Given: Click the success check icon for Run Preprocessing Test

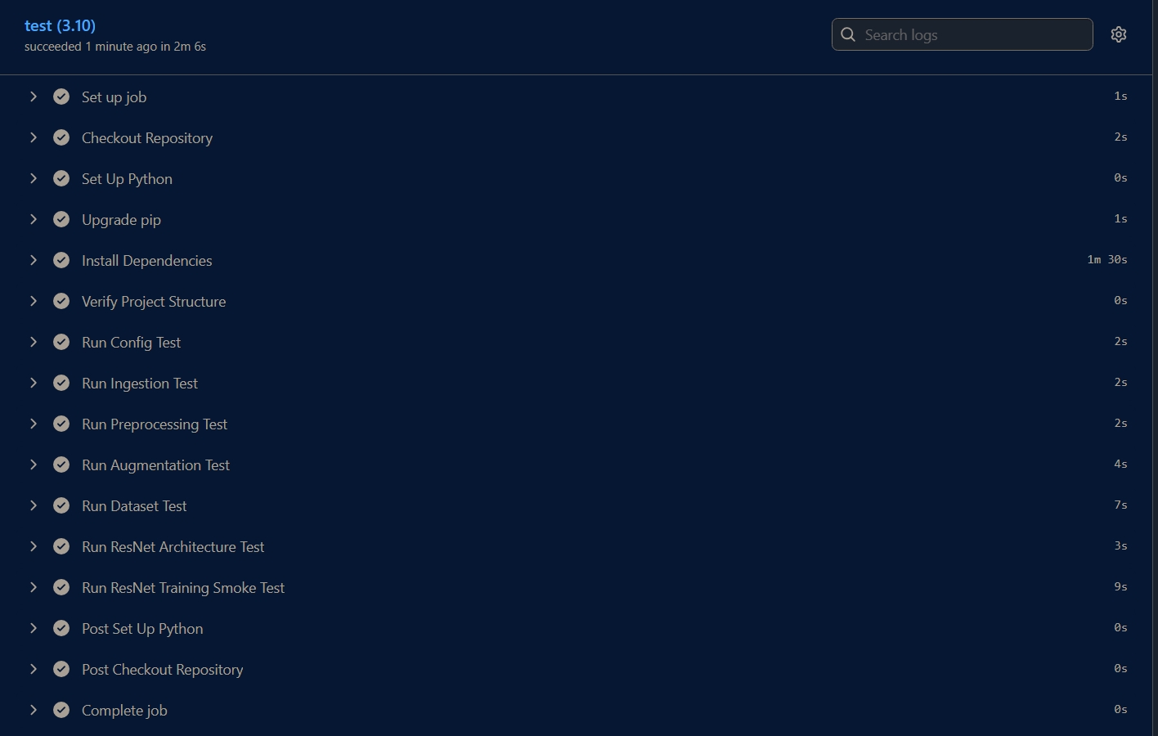Looking at the screenshot, I should (x=61, y=424).
